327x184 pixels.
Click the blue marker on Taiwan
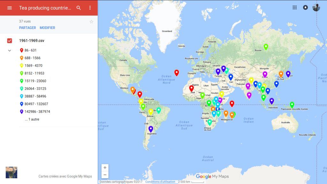pyautogui.click(x=276, y=84)
